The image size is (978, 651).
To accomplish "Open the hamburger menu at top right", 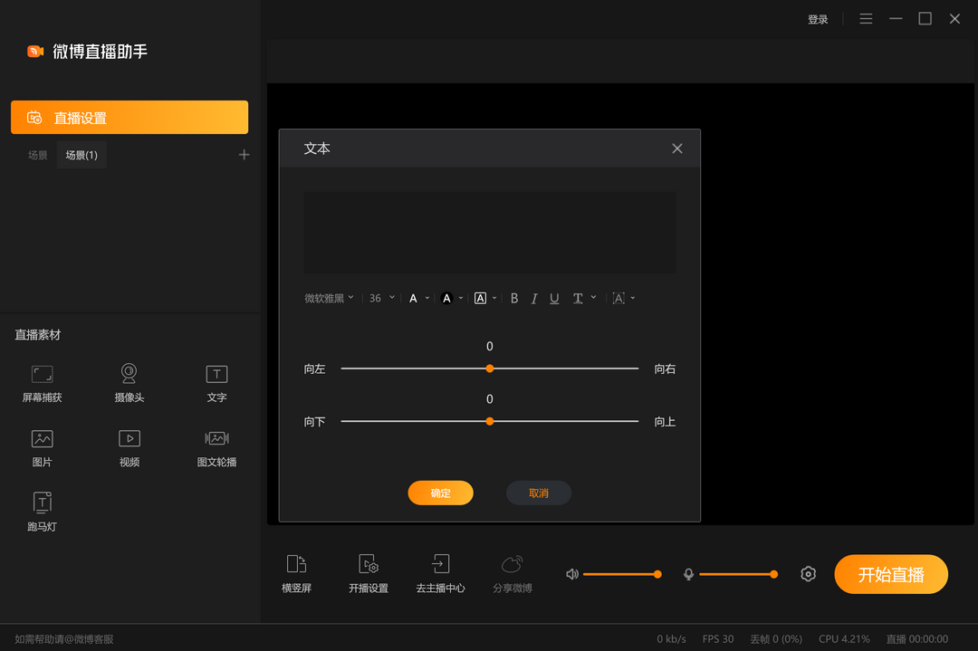I will click(x=865, y=18).
